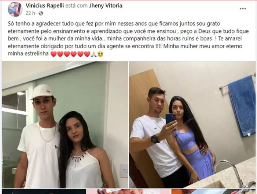Open Vinicius Rapelli's profile avatar

coord(15,9)
